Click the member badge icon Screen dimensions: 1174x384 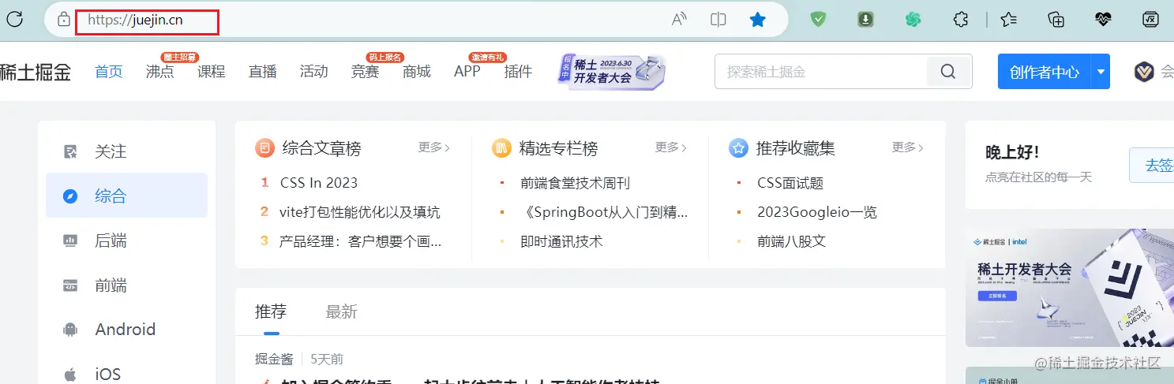click(1144, 72)
